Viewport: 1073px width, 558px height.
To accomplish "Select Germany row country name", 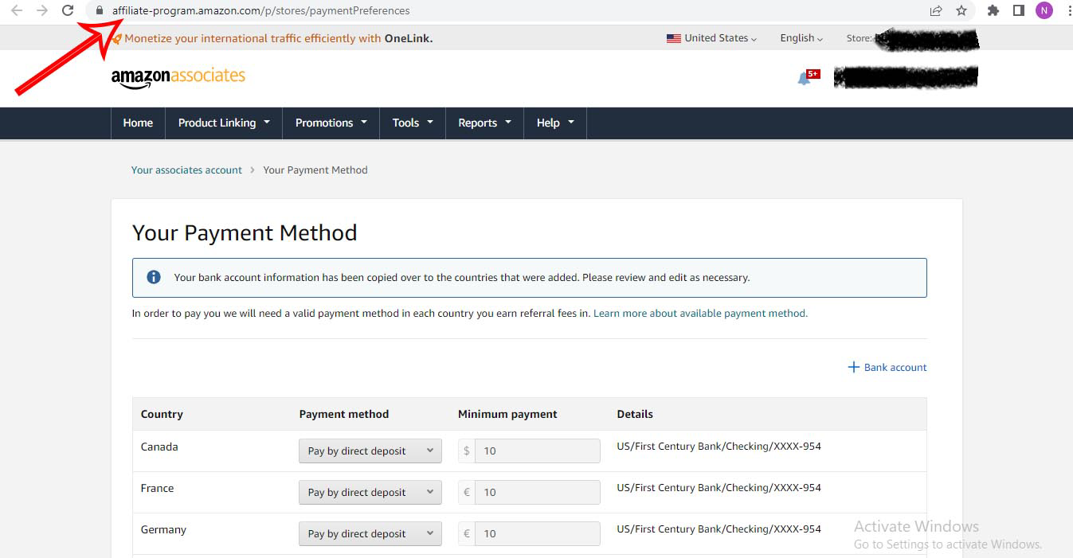I will [163, 529].
